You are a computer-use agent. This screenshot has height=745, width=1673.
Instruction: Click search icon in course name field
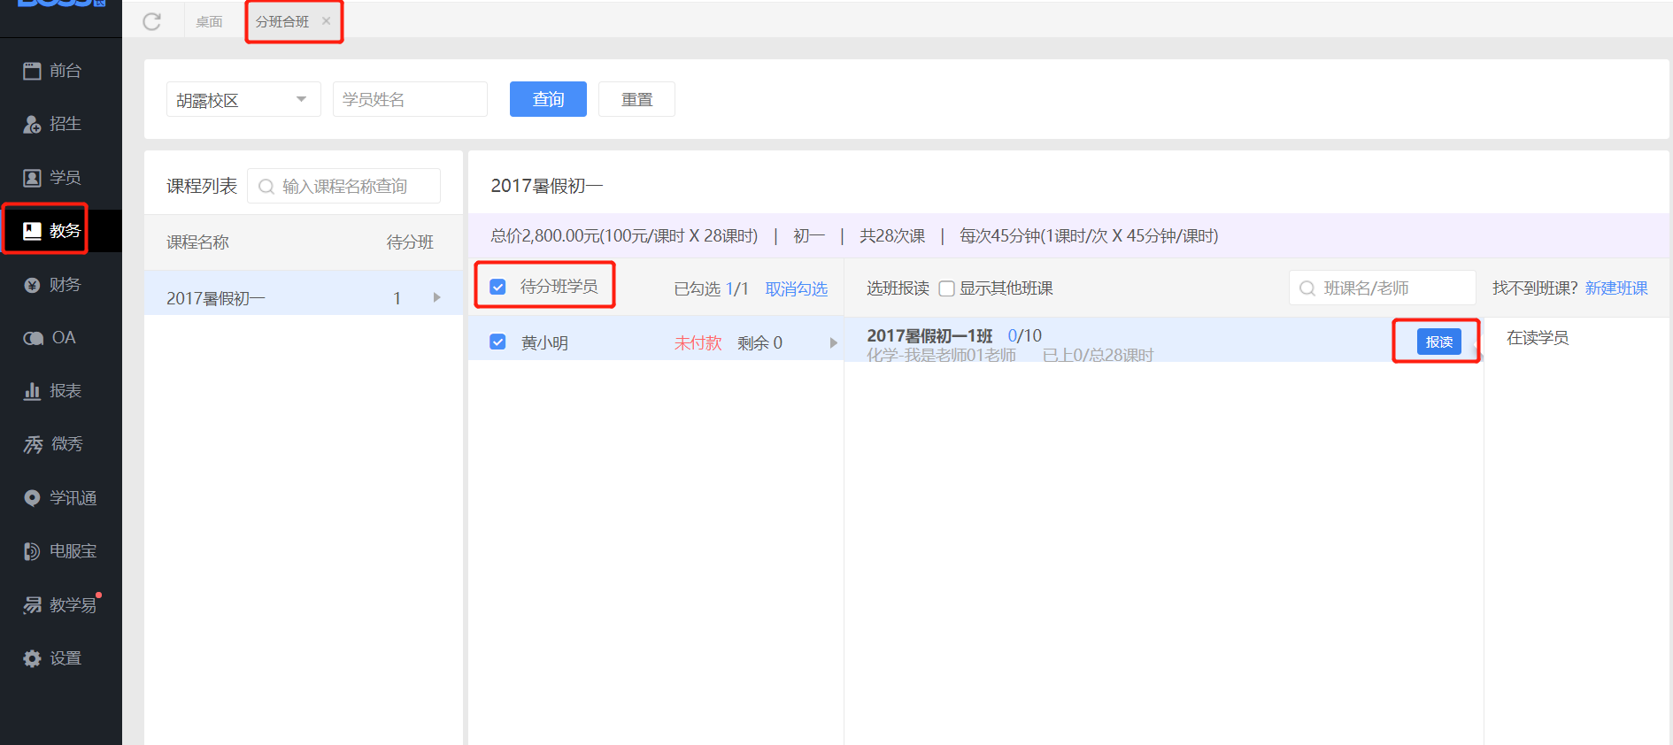266,187
